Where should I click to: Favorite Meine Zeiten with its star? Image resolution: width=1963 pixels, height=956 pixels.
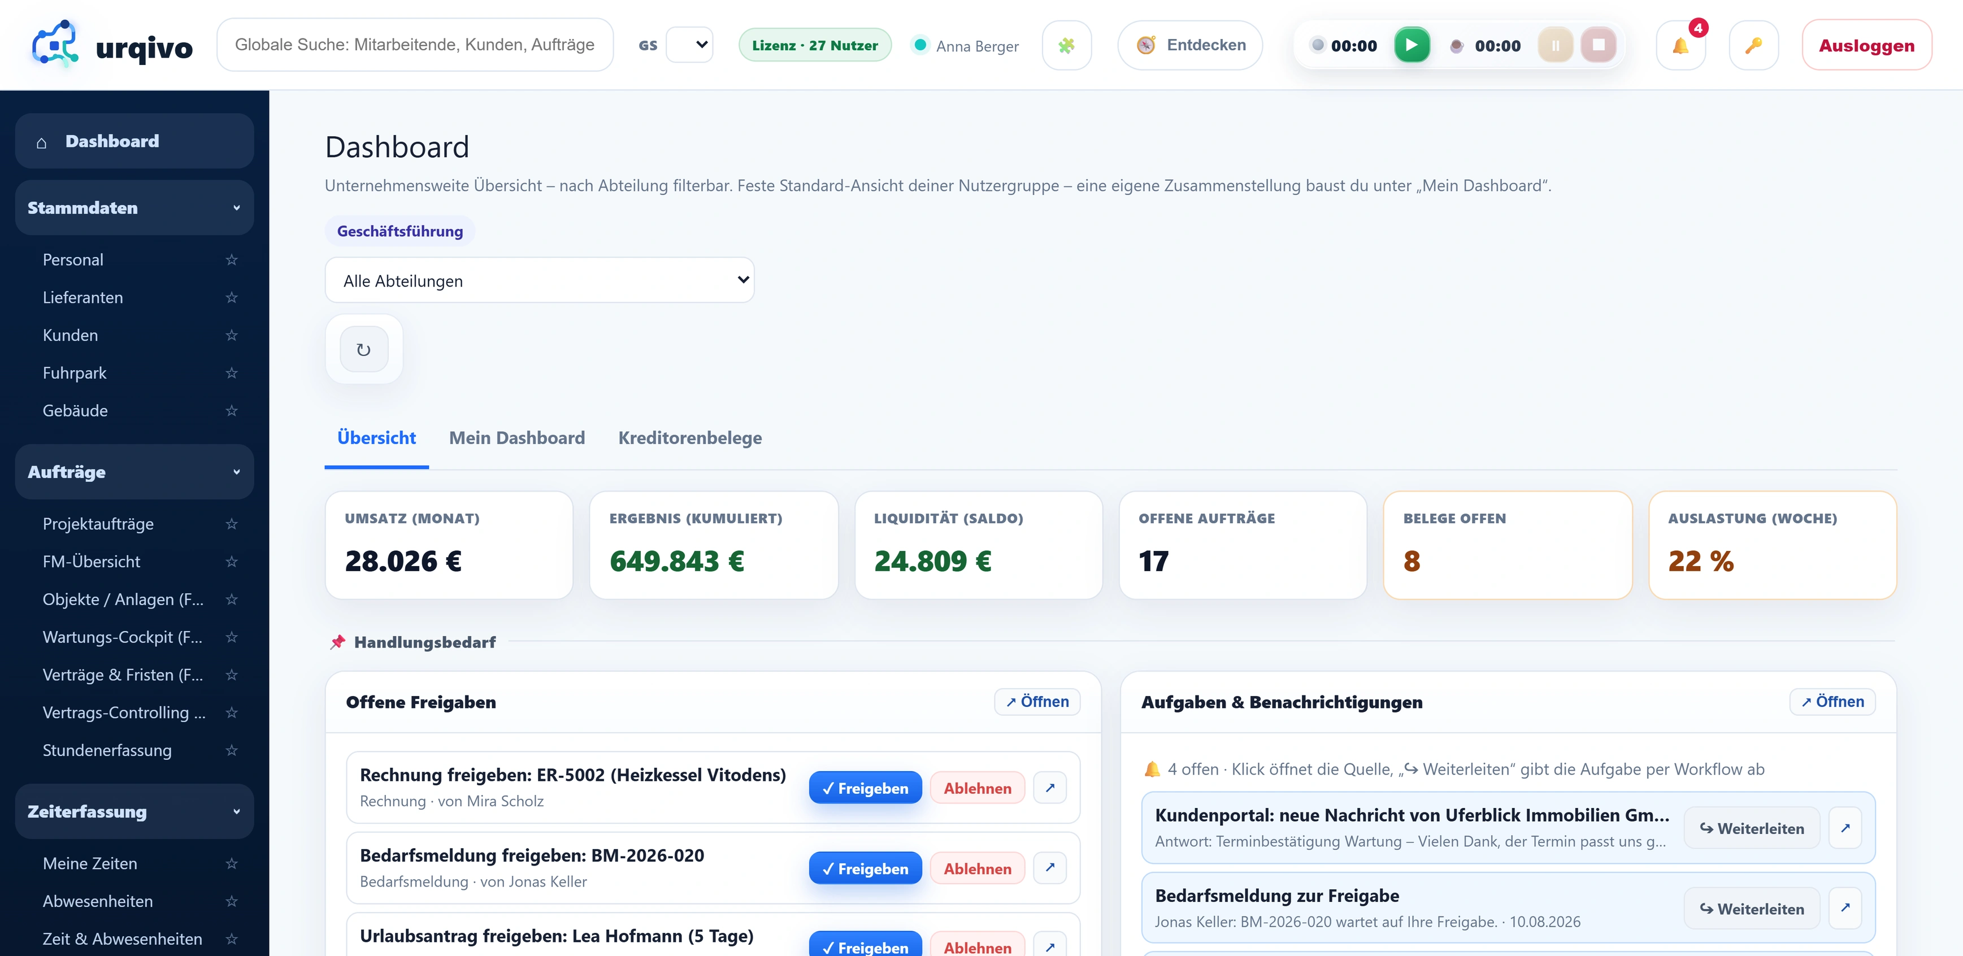pos(232,863)
